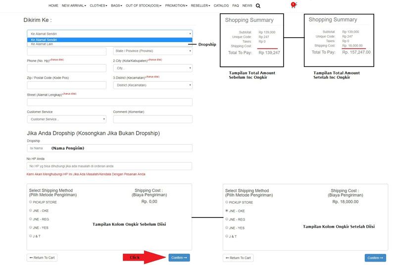Viewport: 396px width, 265px height.
Task: Click the Dropship 'Isi Nama' input field
Action: (109, 148)
